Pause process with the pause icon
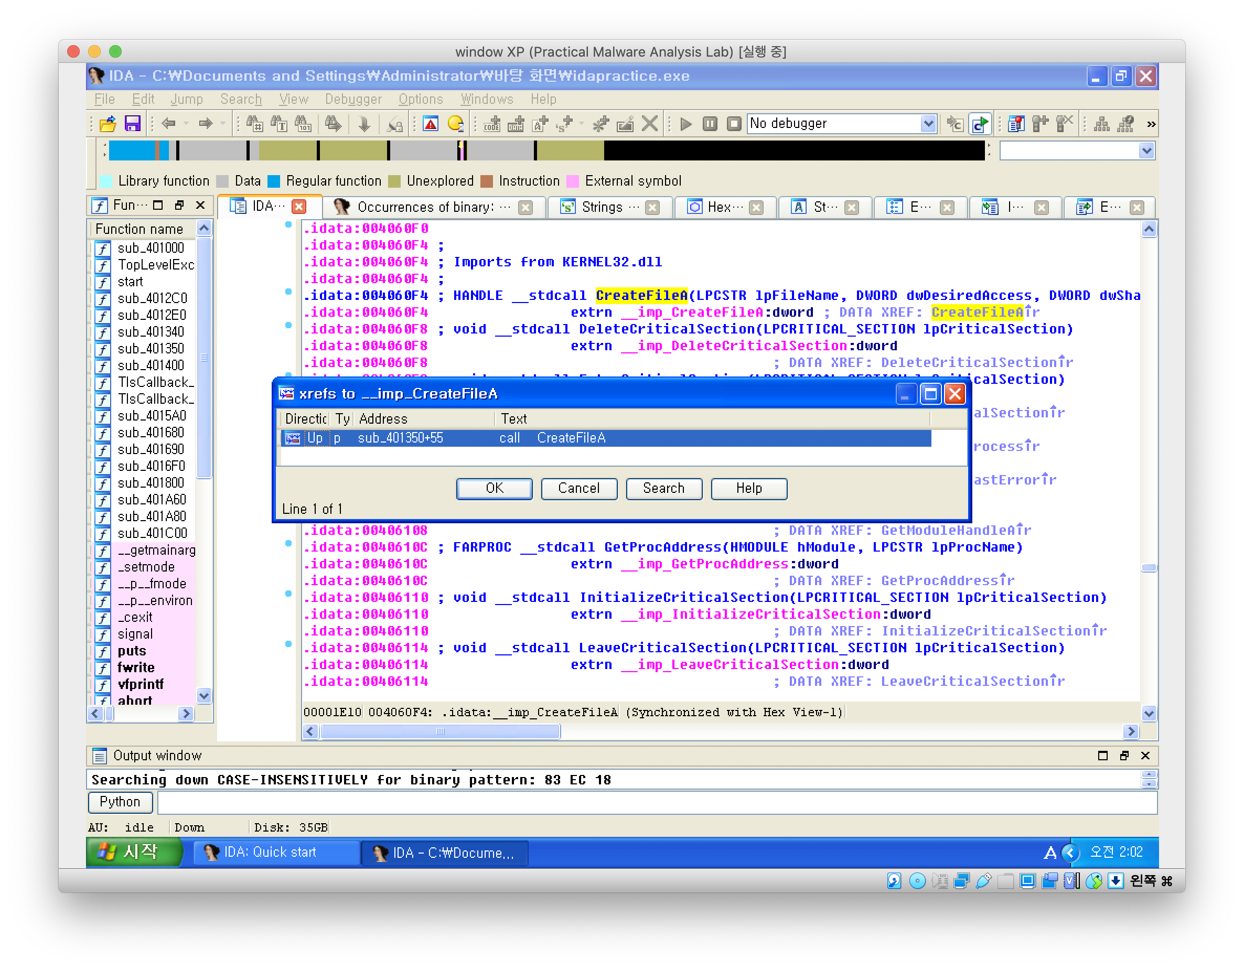 click(x=710, y=124)
